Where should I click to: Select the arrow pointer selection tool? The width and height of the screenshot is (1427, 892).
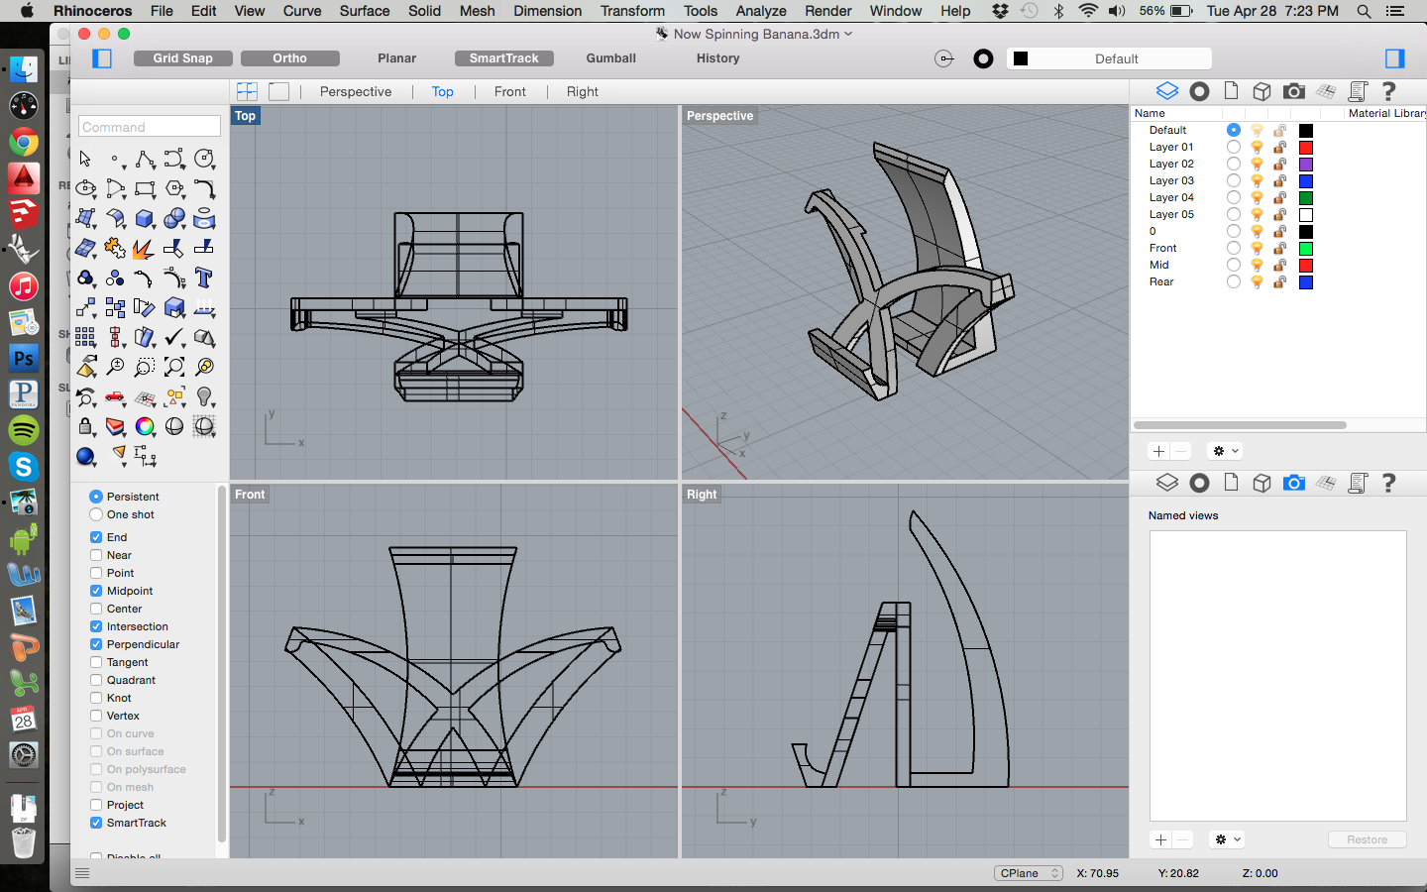pyautogui.click(x=85, y=159)
